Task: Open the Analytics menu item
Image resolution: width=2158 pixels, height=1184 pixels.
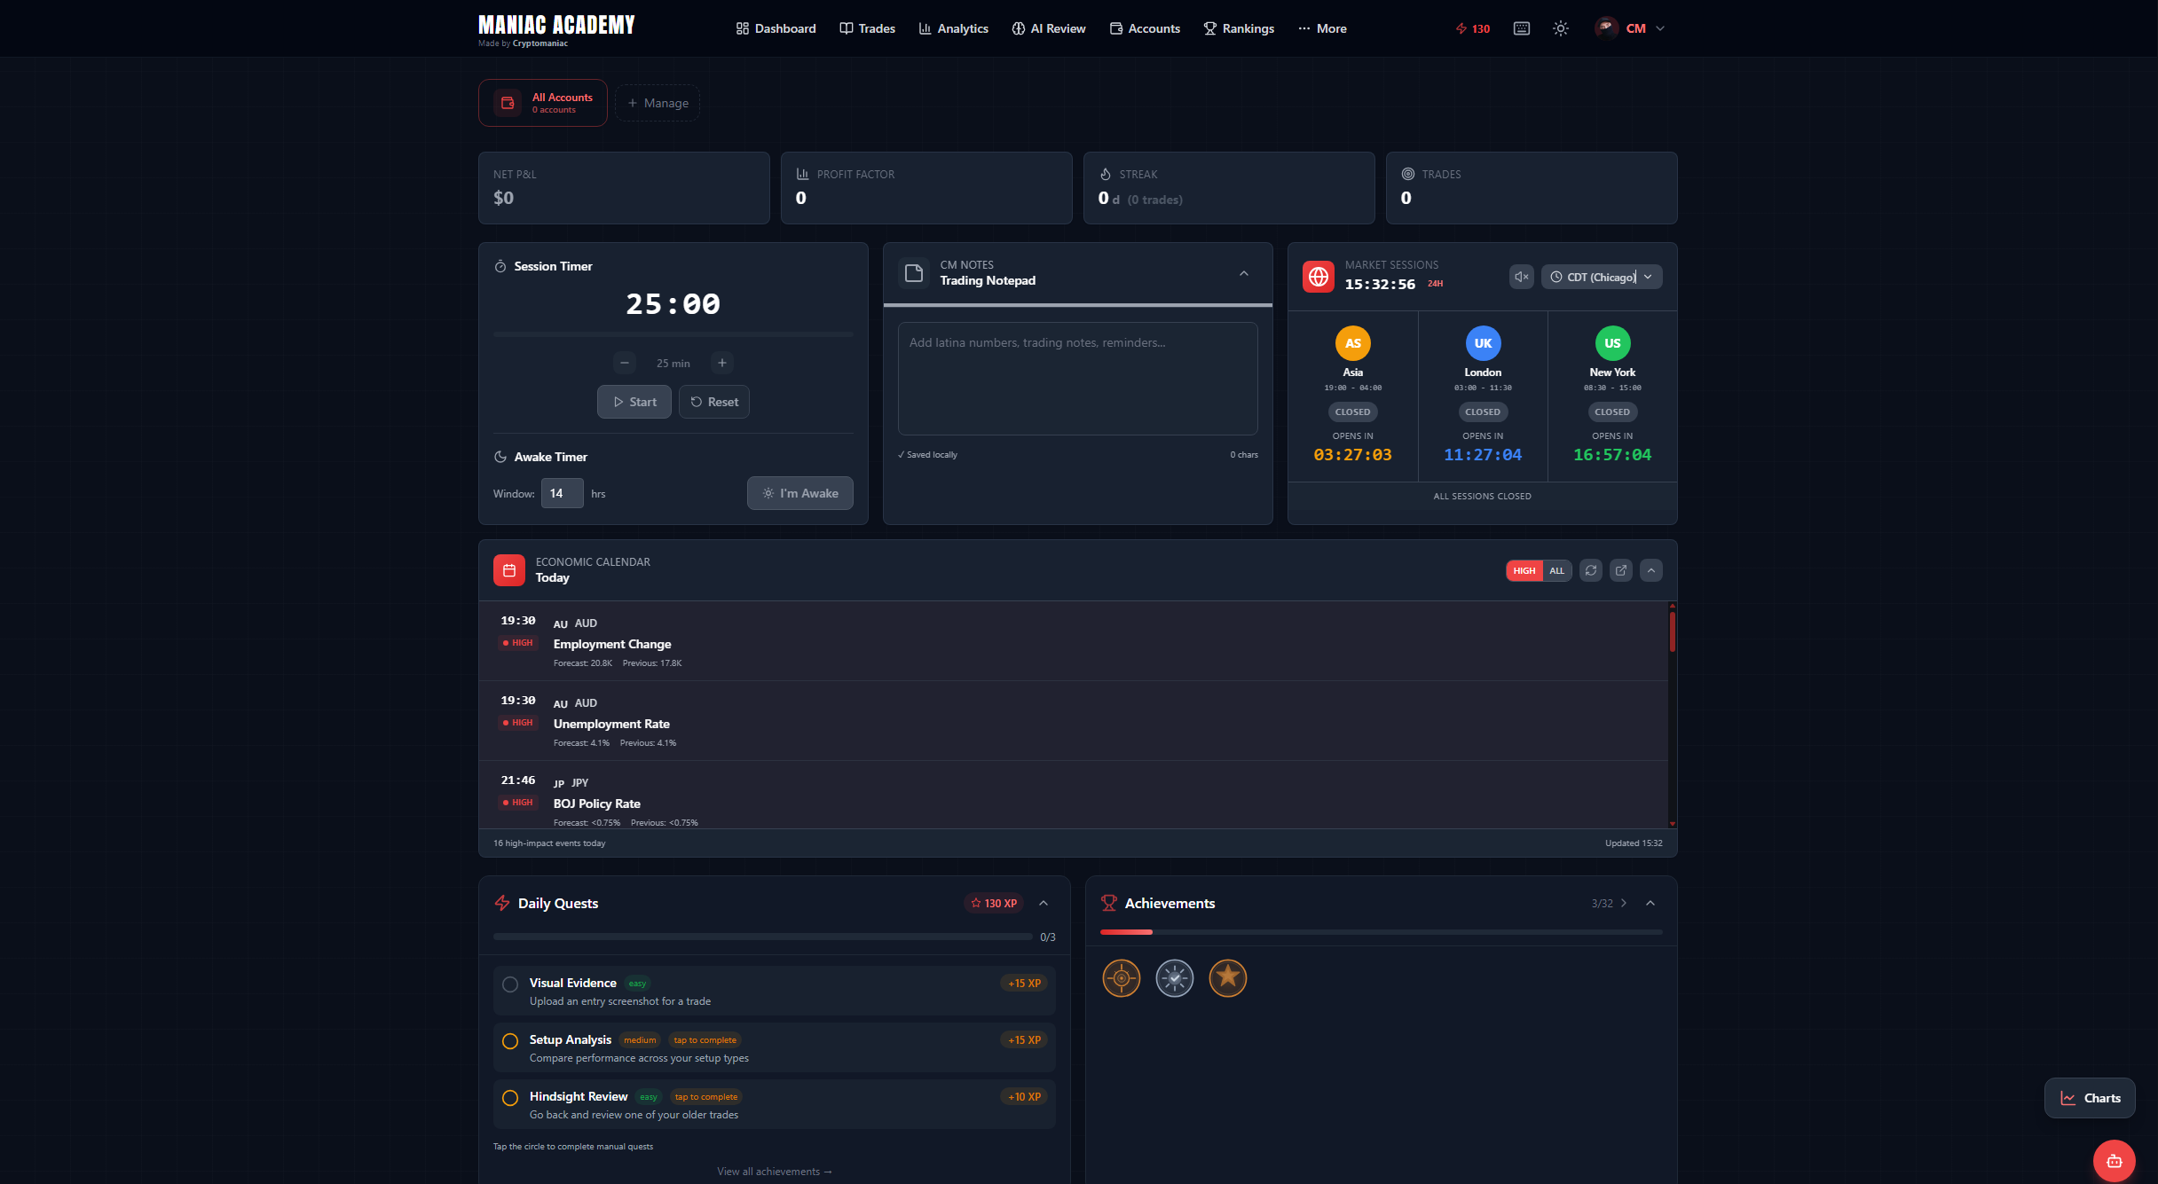Action: pyautogui.click(x=954, y=28)
